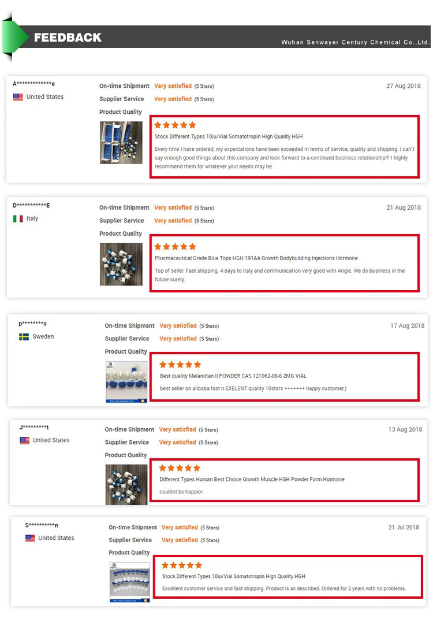Open the Melanotan II product thumbnail
Viewport: 433px width, 623px height.
pos(126,381)
